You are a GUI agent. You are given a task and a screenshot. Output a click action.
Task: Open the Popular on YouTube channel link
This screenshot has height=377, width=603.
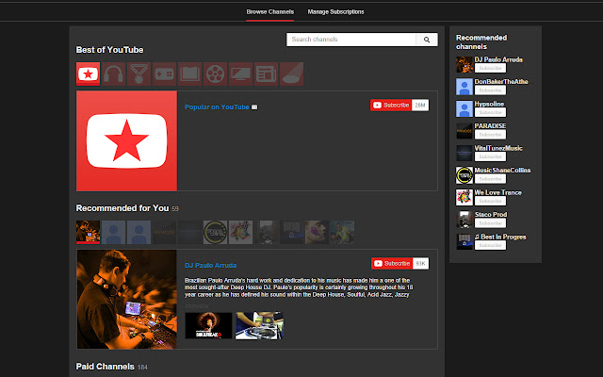[x=217, y=107]
